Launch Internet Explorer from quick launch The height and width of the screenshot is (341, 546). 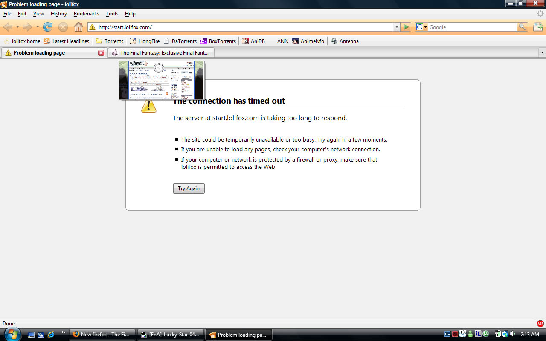[51, 335]
